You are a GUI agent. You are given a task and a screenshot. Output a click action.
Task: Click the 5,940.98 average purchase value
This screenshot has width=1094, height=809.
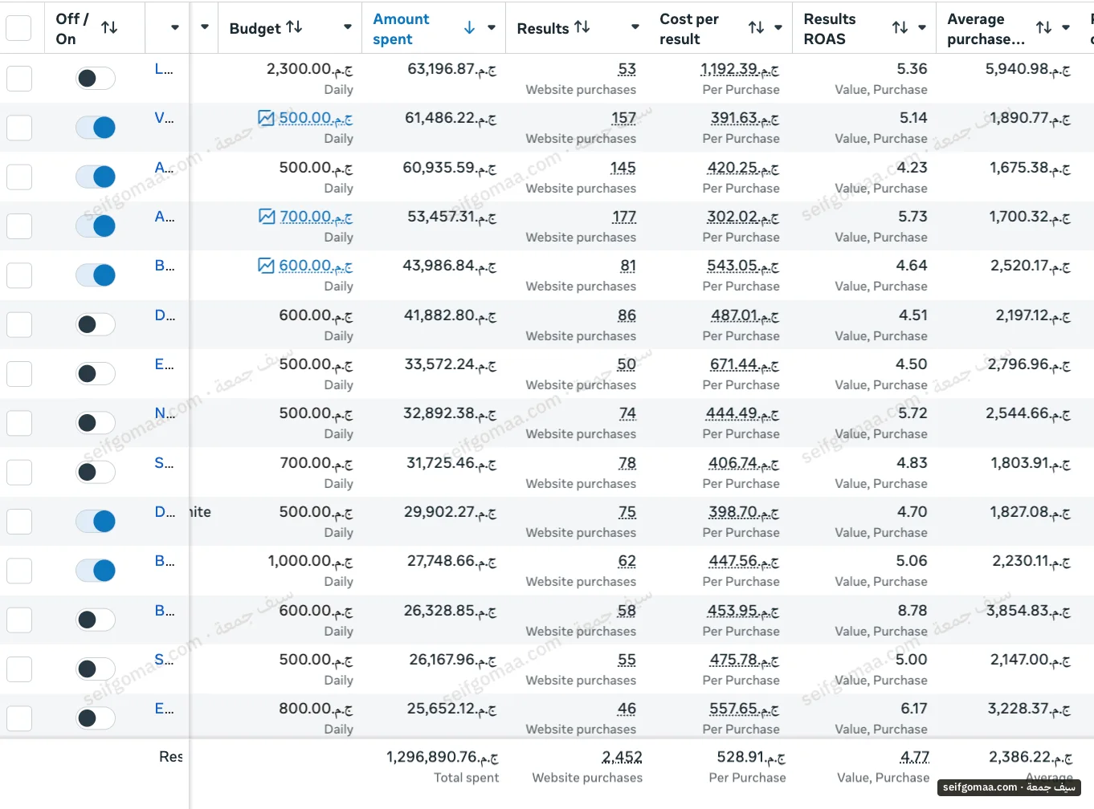coord(1028,69)
